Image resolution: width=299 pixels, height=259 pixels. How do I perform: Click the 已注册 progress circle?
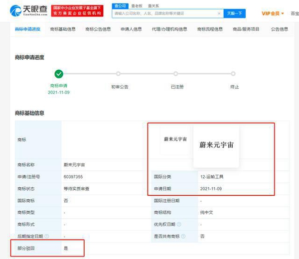(175, 74)
